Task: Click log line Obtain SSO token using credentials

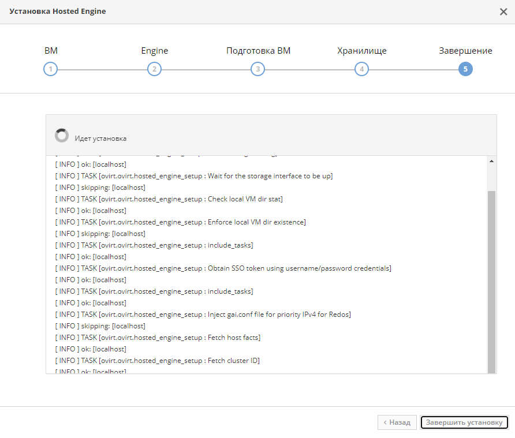Action: point(223,268)
